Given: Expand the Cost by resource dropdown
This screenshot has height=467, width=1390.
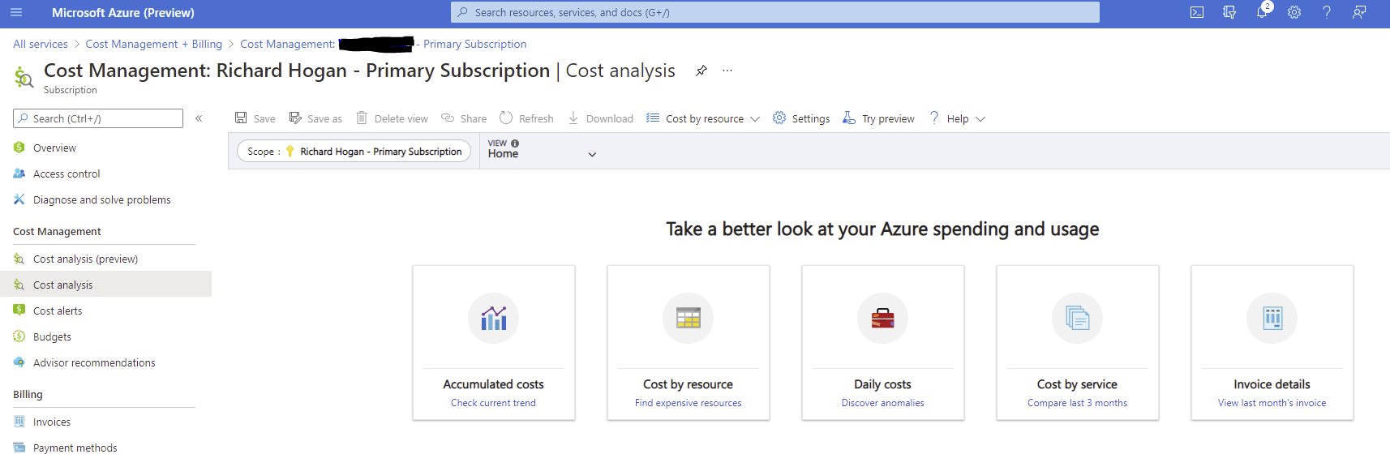Looking at the screenshot, I should coord(703,118).
